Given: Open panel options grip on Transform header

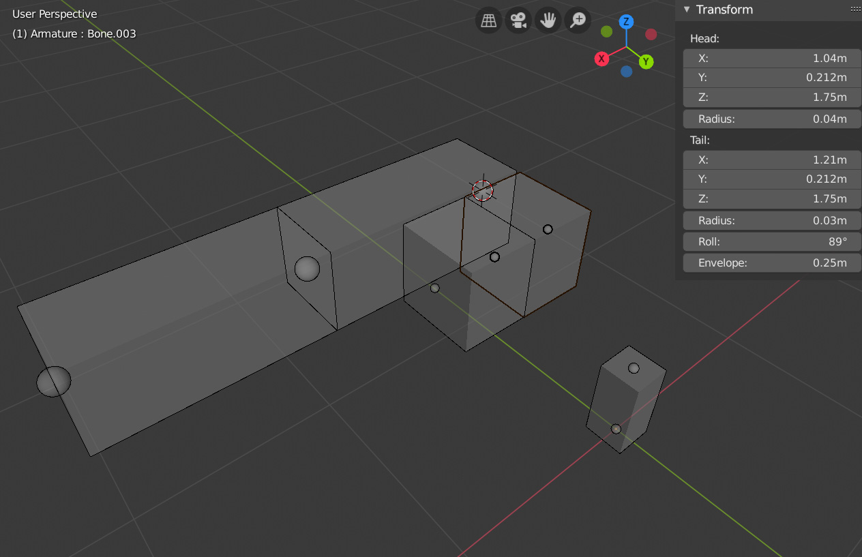Looking at the screenshot, I should (854, 9).
